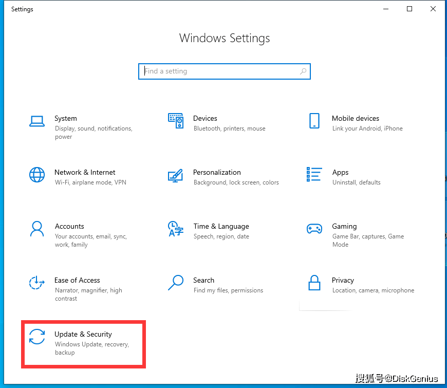Open the Apps list icon
Viewport: 447px width, 388px height.
click(314, 174)
